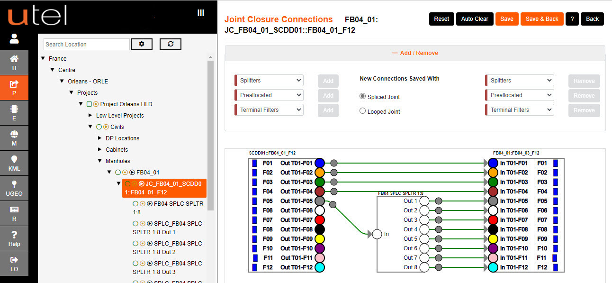This screenshot has width=612, height=283.
Task: Open the Equipment (E) sidebar icon
Action: [14, 113]
